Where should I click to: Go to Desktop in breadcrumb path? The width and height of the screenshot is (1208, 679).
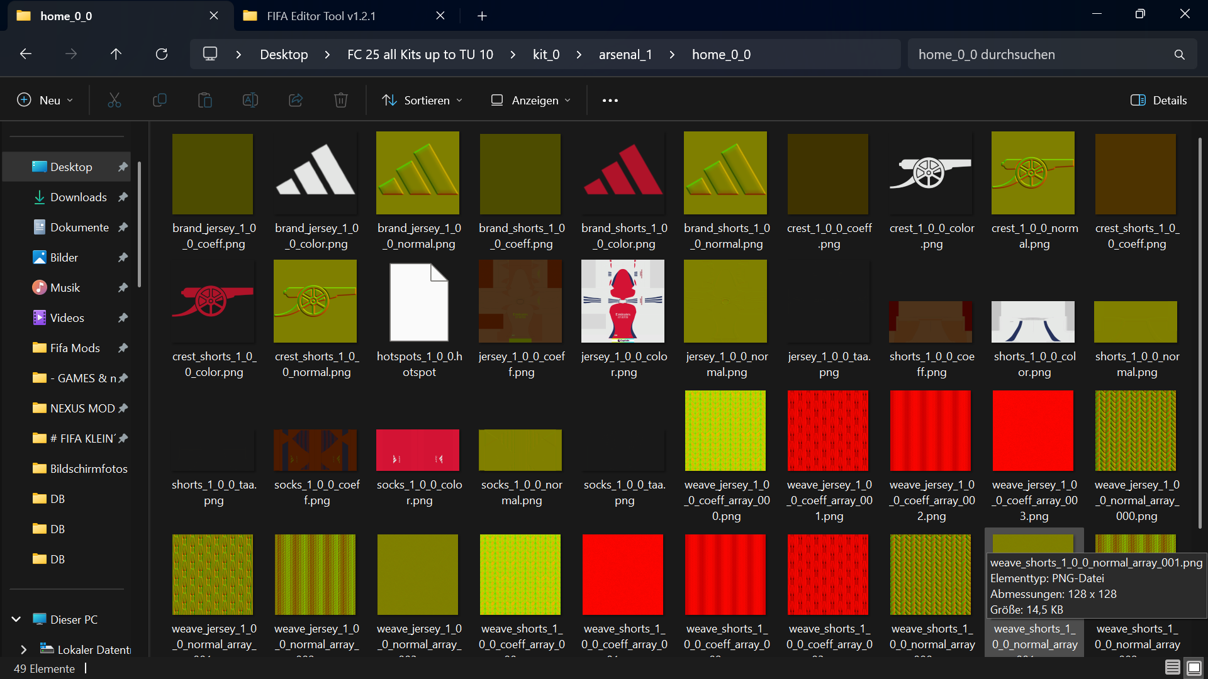coord(284,55)
